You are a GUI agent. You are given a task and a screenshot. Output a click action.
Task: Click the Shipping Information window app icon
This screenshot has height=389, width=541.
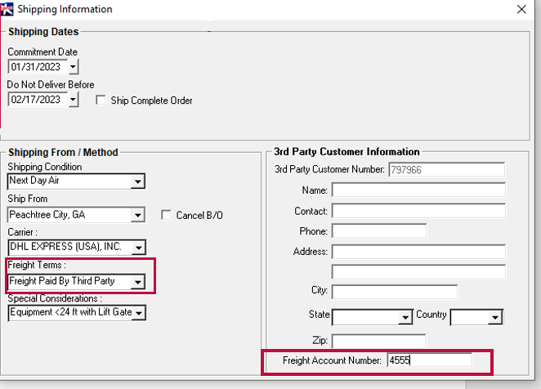(7, 9)
